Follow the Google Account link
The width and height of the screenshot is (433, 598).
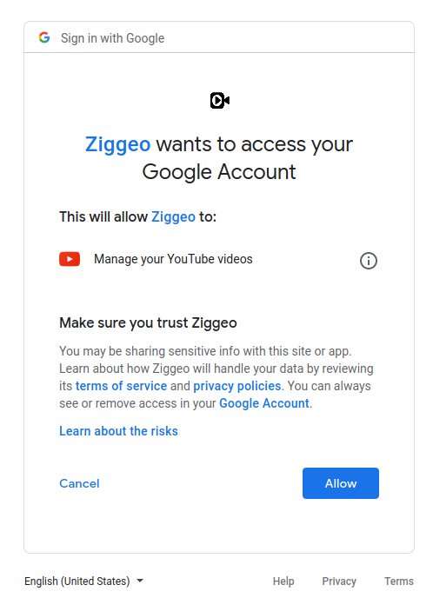click(264, 403)
